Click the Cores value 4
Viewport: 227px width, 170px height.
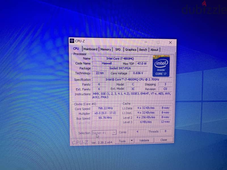click(137, 131)
